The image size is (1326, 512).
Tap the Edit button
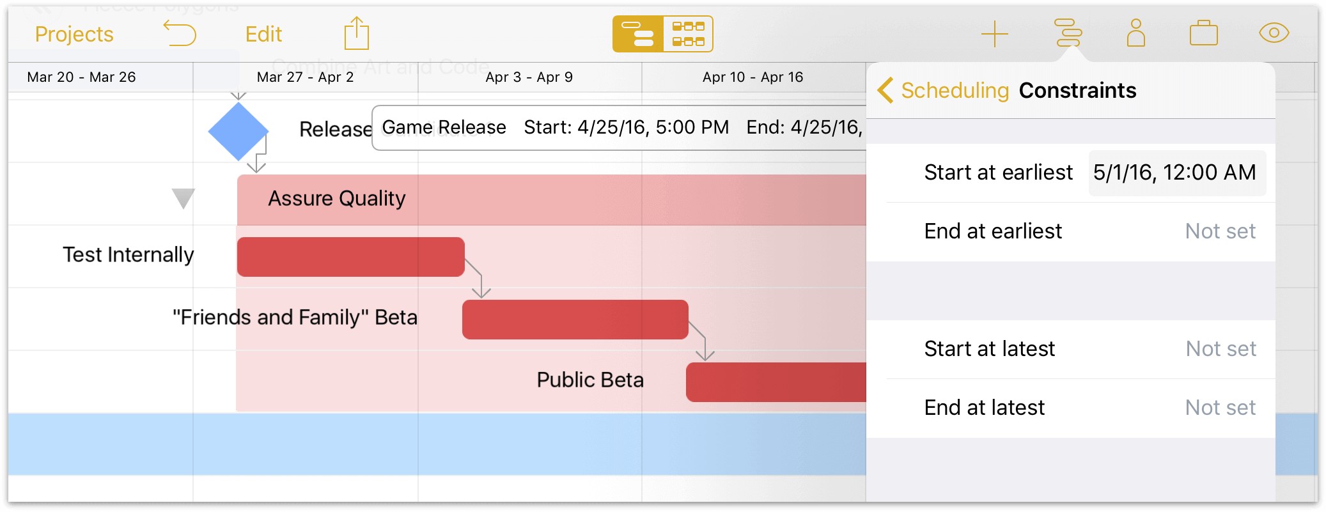[263, 35]
